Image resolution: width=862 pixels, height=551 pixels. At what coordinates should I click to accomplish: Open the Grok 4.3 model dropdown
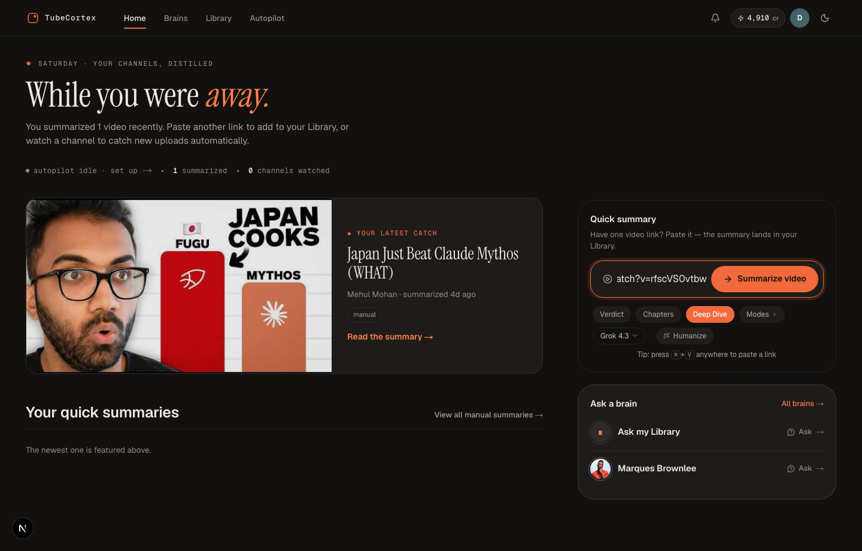tap(619, 336)
